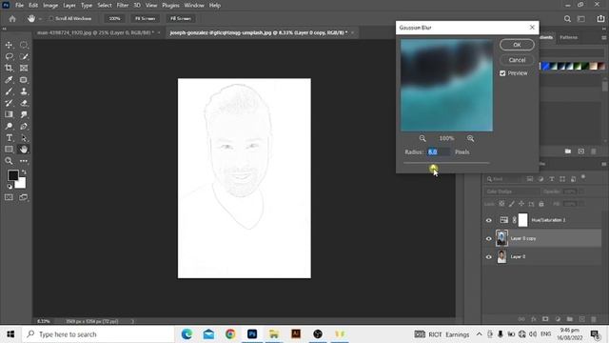Toggle lock all for layer
Image resolution: width=609 pixels, height=343 pixels.
point(541,204)
